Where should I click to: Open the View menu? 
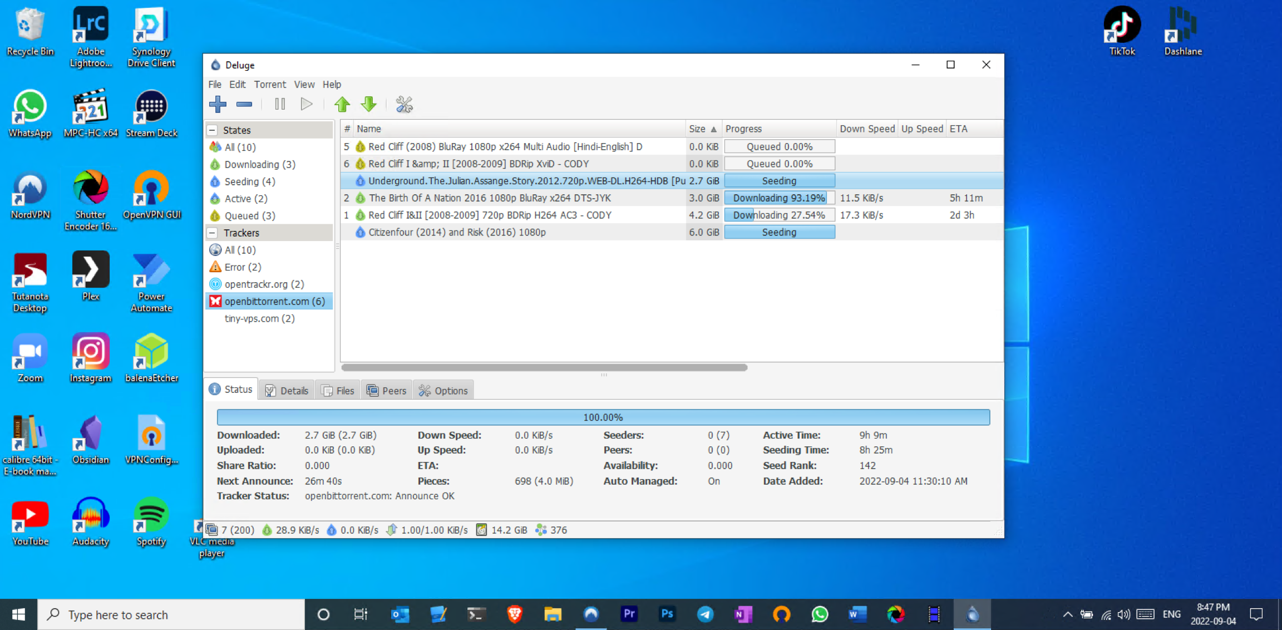[304, 85]
